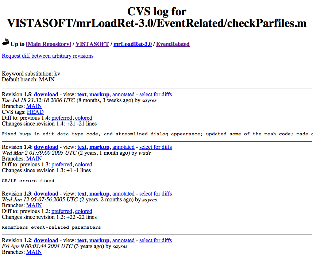
Task: Open annotated view of revision 1.4
Action: pyautogui.click(x=123, y=147)
